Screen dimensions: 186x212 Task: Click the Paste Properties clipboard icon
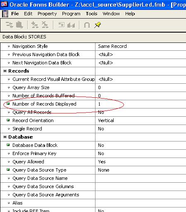point(19,25)
